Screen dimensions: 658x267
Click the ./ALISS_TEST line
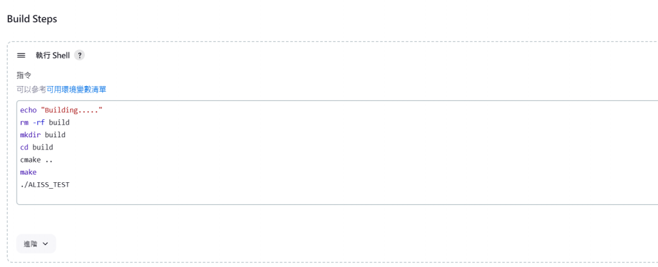click(45, 184)
